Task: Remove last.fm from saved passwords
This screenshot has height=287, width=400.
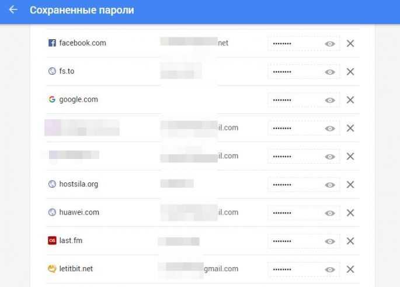Action: tap(350, 241)
